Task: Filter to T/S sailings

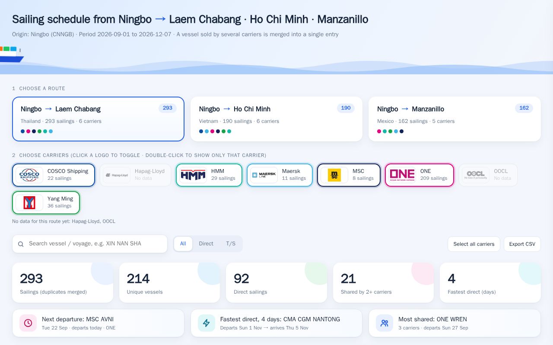Action: click(231, 244)
